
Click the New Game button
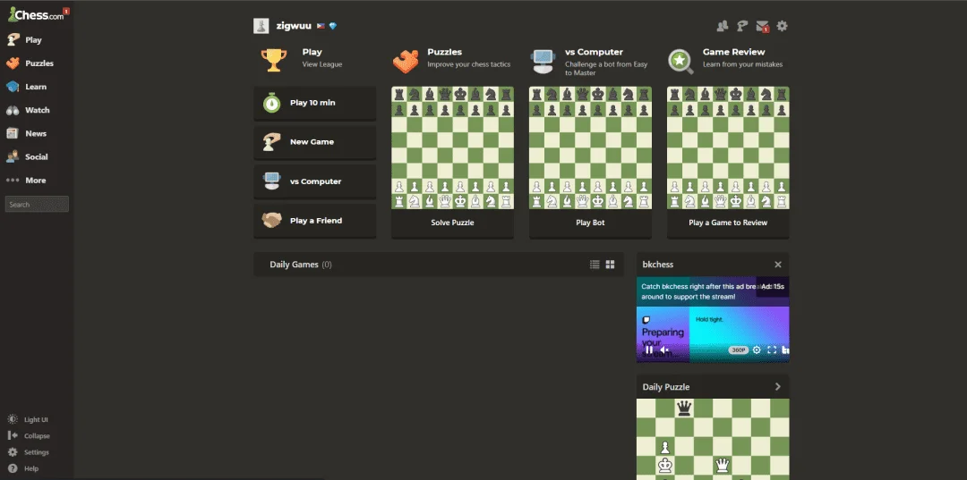coord(314,142)
